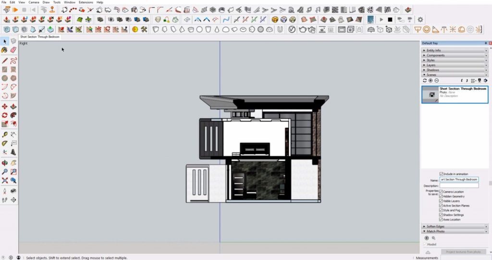Open the File menu

(x=4, y=2)
